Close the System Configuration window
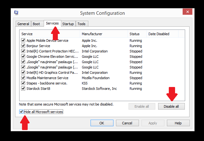The image size is (204, 141). pos(187,12)
